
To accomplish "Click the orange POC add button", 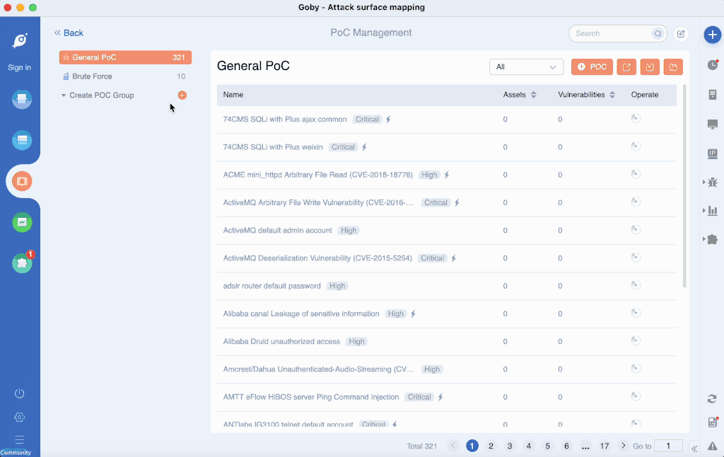I will coord(592,67).
